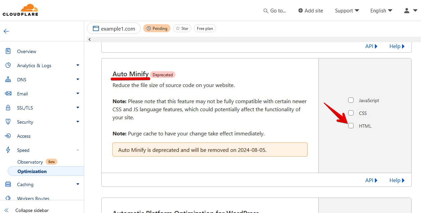
Task: Click the browser window icon next to example1.com
Action: (96, 29)
